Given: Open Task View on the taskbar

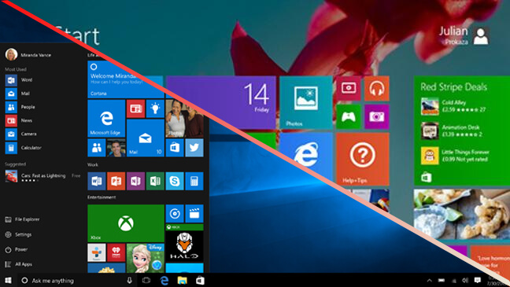Looking at the screenshot, I should pos(146,280).
